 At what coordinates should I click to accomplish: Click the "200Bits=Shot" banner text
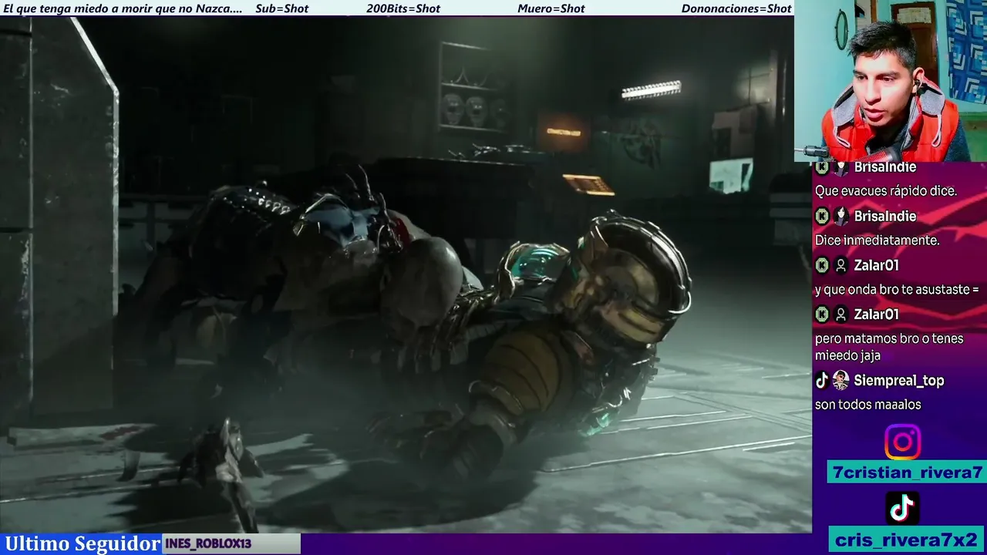click(403, 8)
